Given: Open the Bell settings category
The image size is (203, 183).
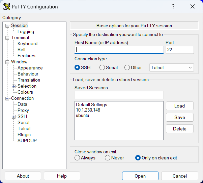Looking at the screenshot, I should coord(21,50).
